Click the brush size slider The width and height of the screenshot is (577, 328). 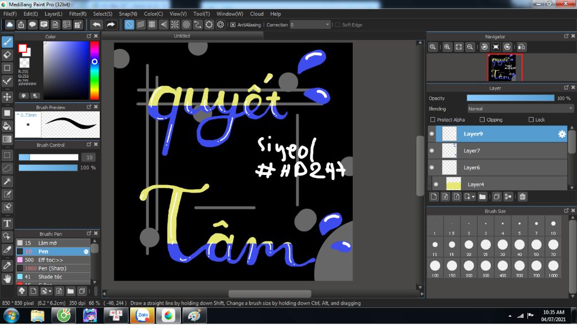[x=48, y=157]
